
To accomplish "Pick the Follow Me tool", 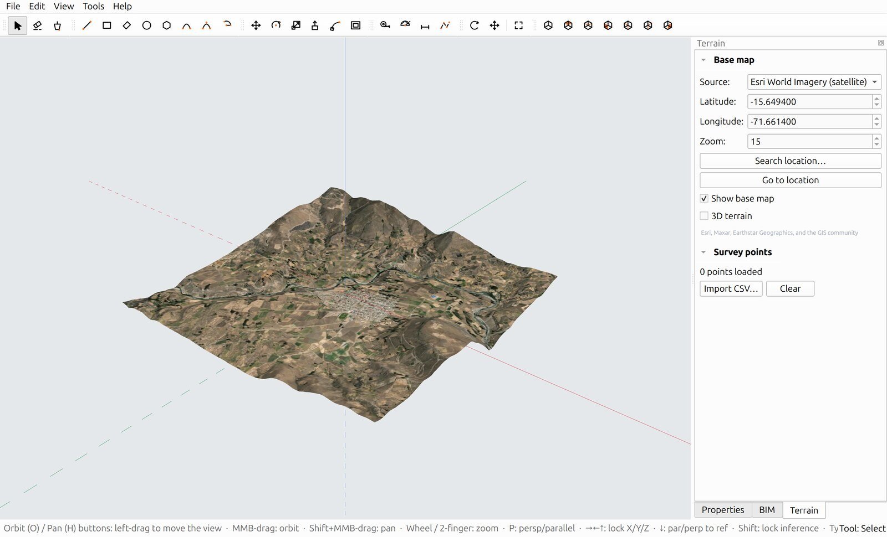I will point(335,25).
